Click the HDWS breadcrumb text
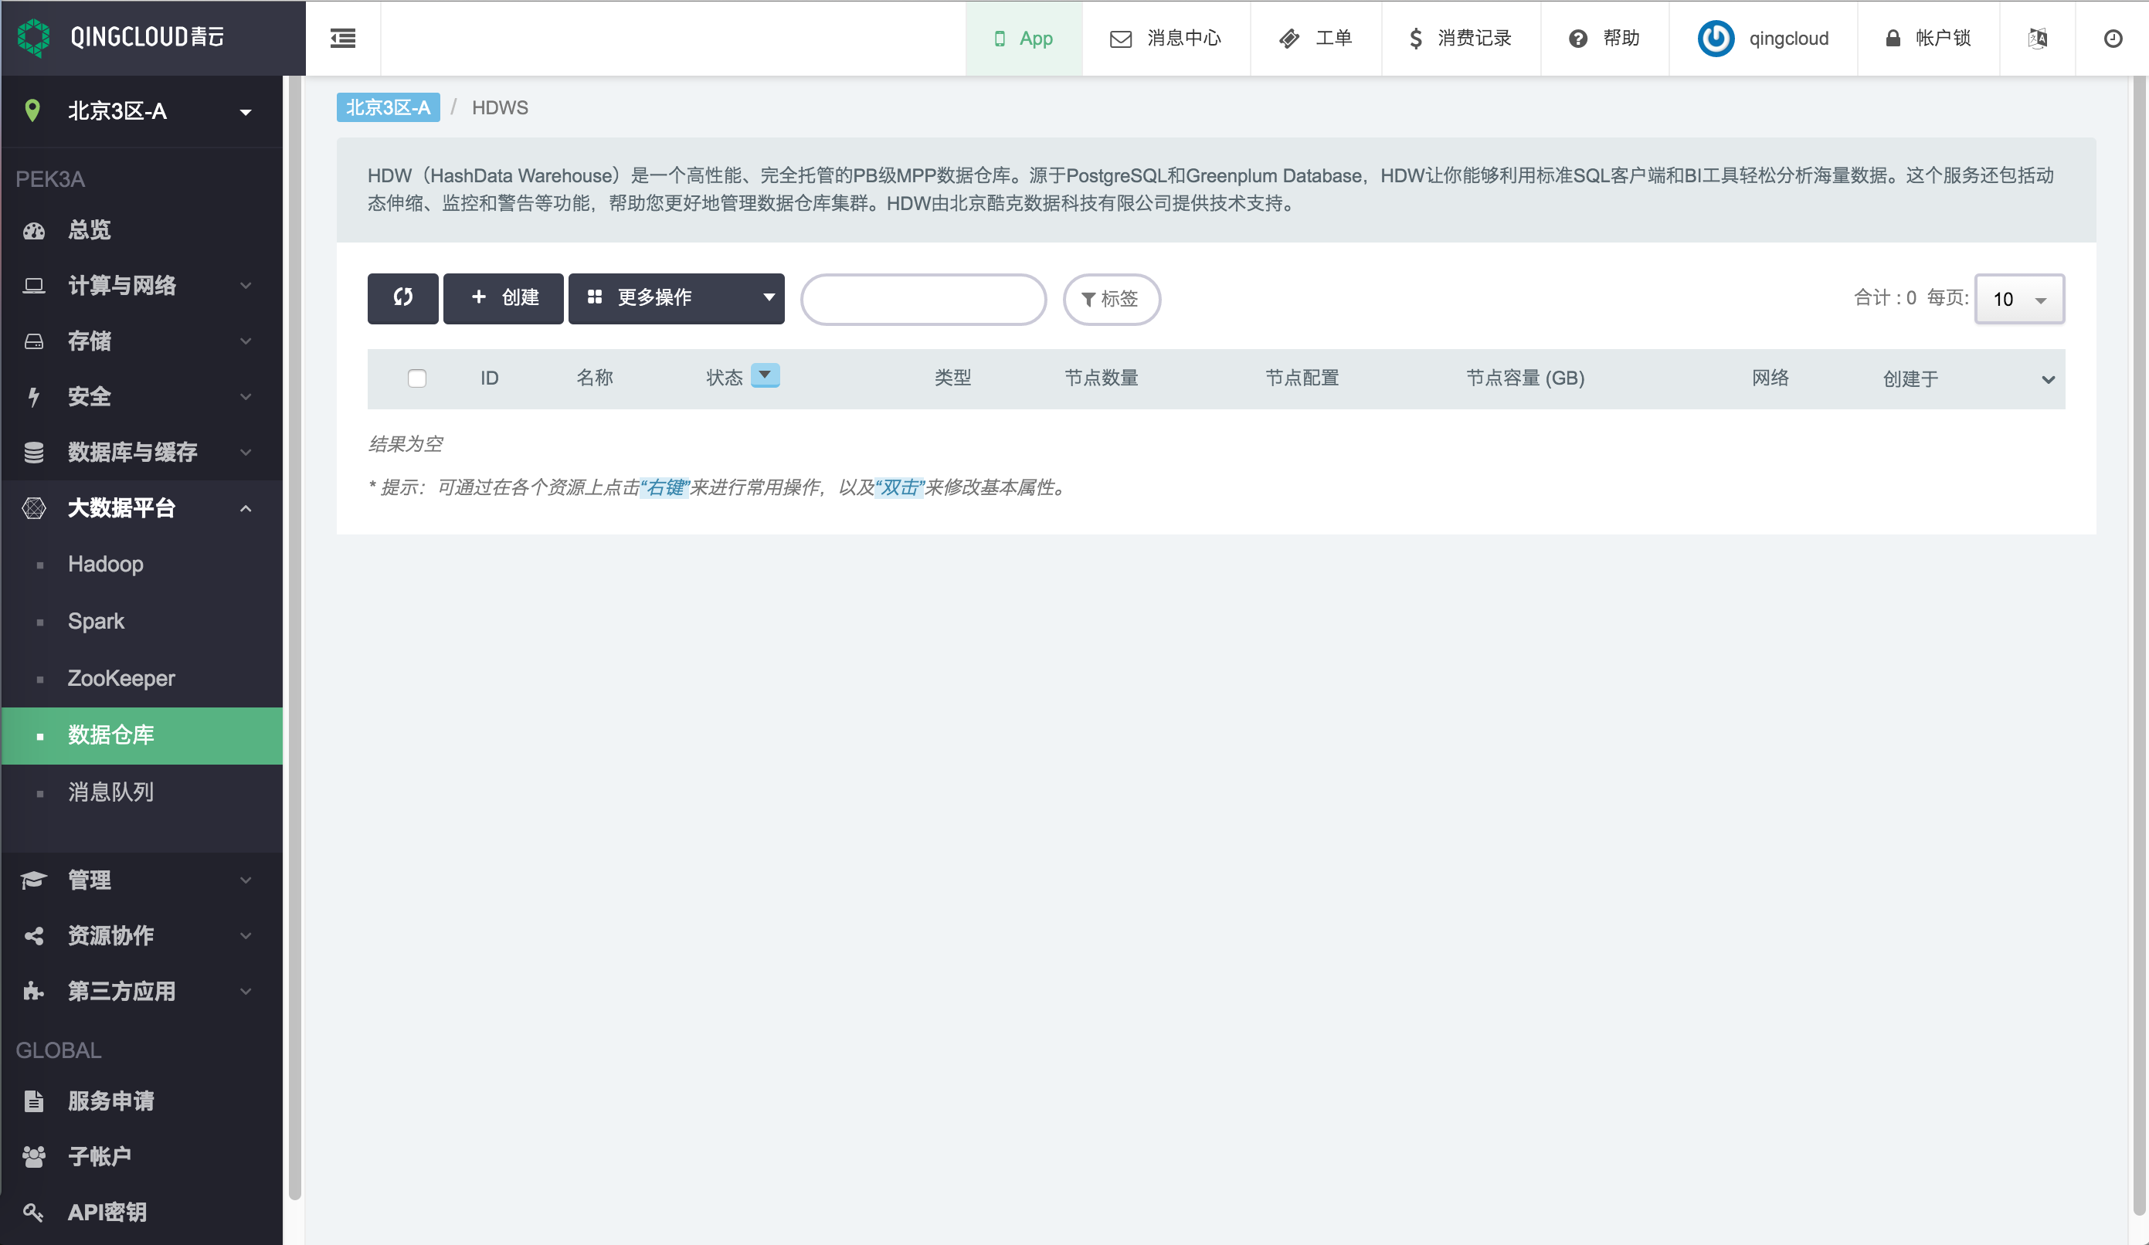Viewport: 2149px width, 1245px height. coord(500,107)
